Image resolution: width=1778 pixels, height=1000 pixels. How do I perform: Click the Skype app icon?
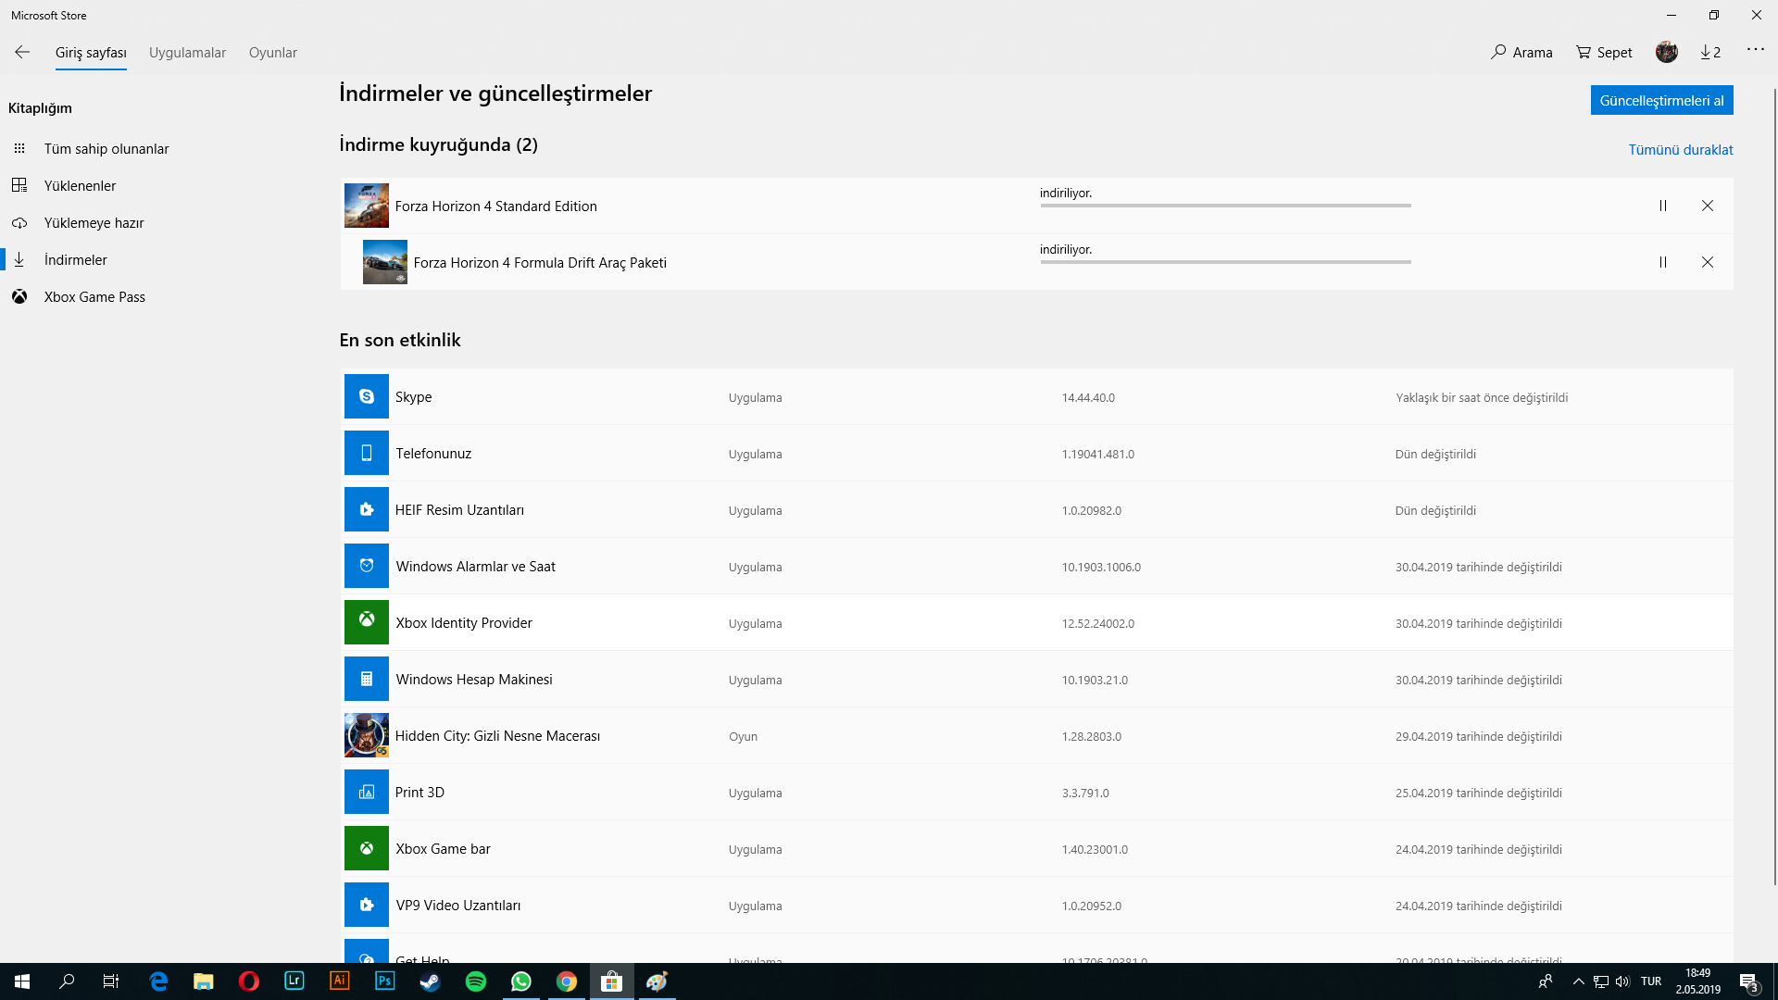point(367,396)
